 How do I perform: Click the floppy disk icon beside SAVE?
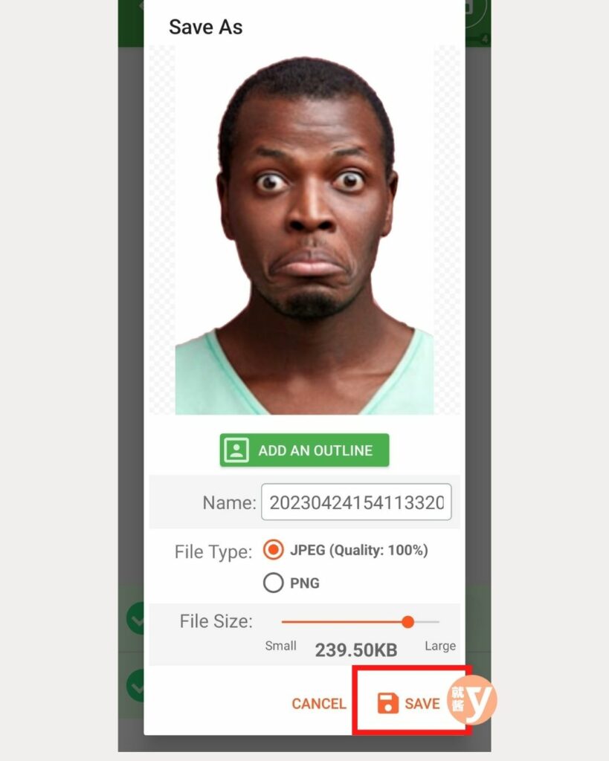(x=387, y=703)
